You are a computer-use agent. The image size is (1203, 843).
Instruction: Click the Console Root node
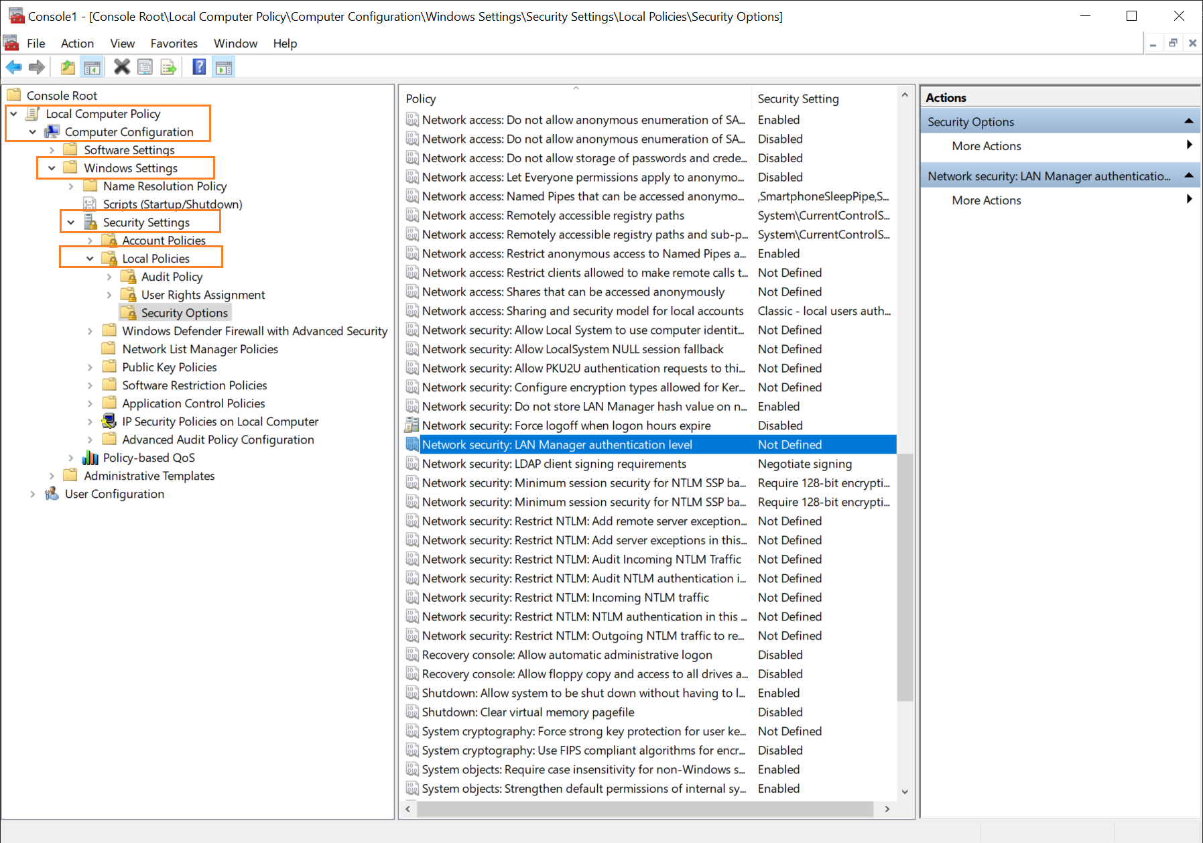click(62, 96)
